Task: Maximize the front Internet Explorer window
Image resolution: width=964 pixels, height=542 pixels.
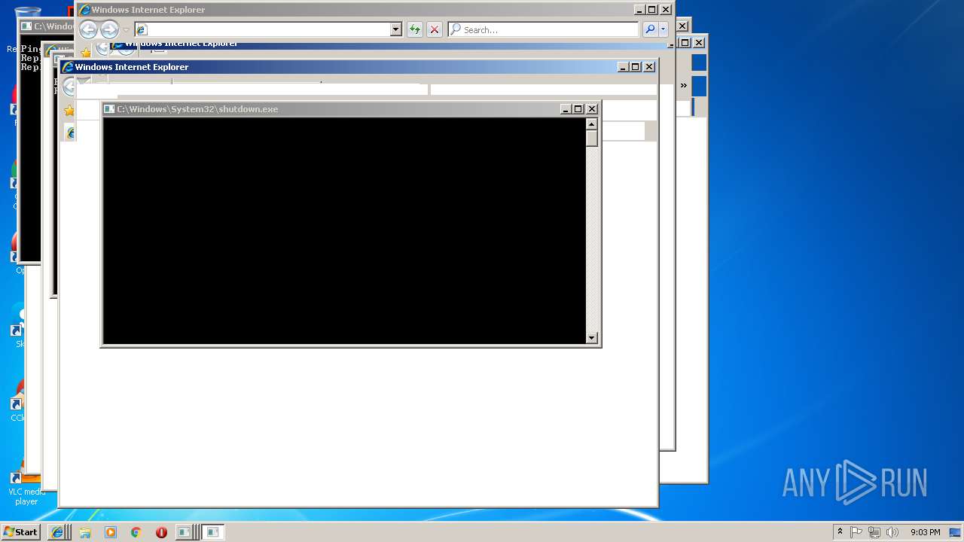Action: tap(636, 67)
